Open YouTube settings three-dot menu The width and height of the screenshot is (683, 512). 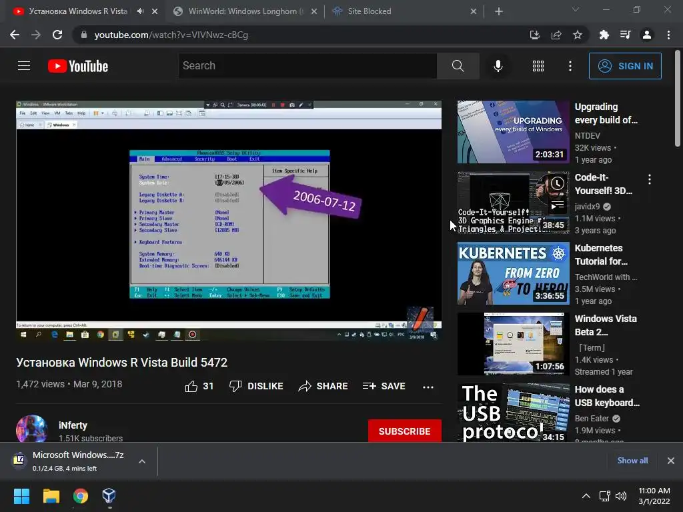570,66
